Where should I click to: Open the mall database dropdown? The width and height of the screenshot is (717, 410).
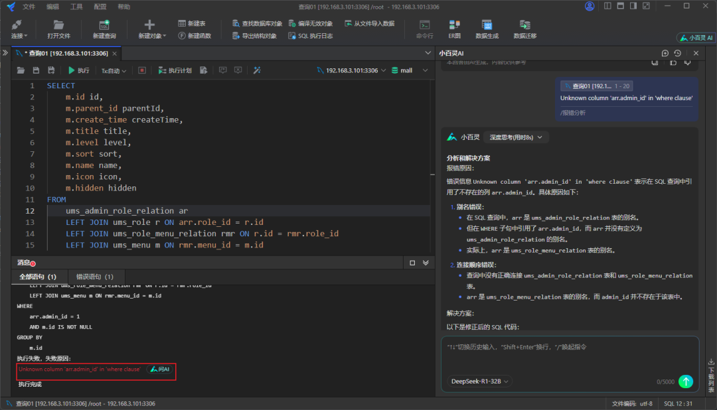pos(407,70)
